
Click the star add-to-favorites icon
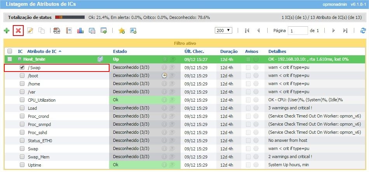pos(121,31)
